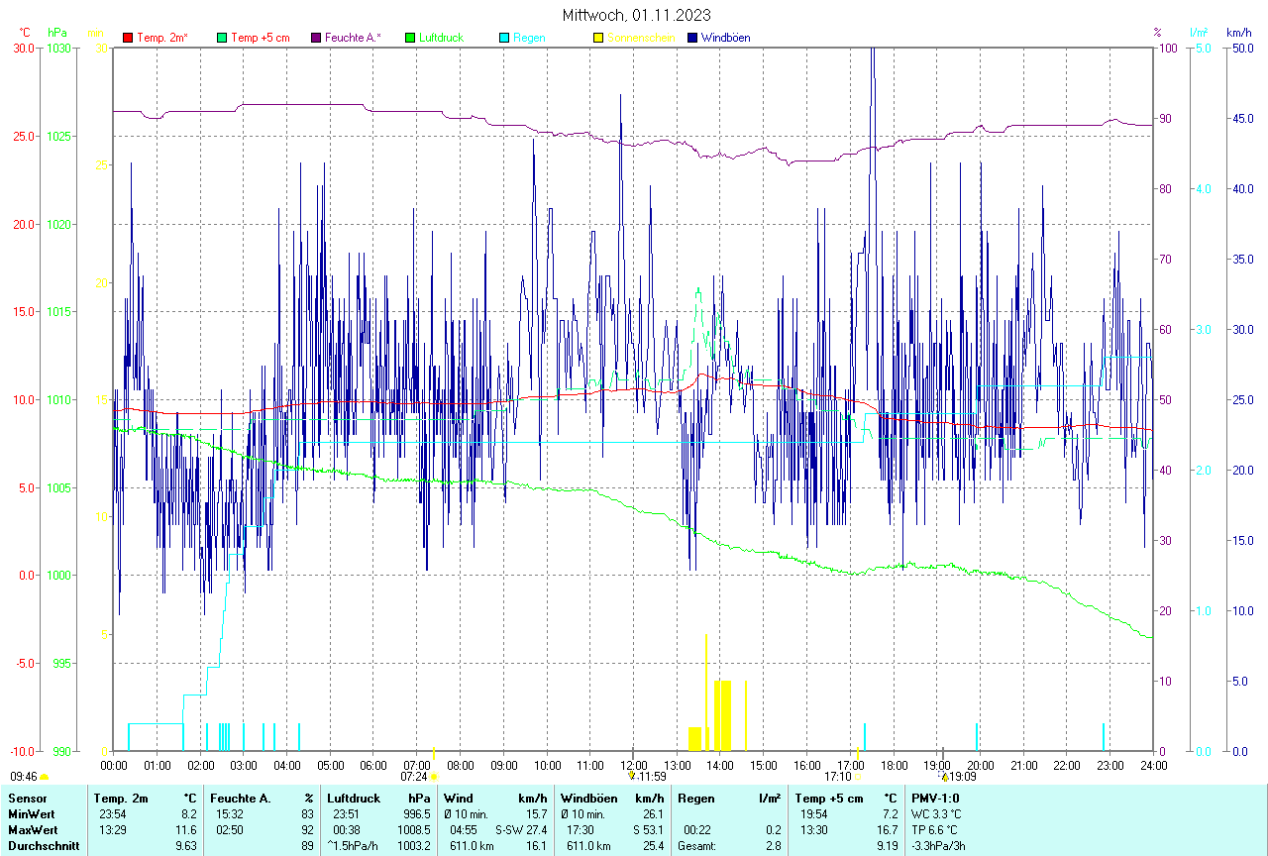Click the red Temp. 2m* legend swatch

pos(127,38)
